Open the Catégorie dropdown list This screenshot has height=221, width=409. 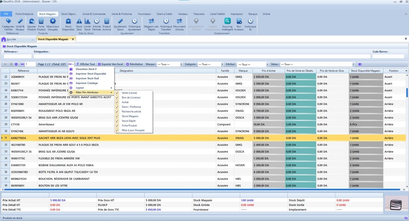[222, 64]
